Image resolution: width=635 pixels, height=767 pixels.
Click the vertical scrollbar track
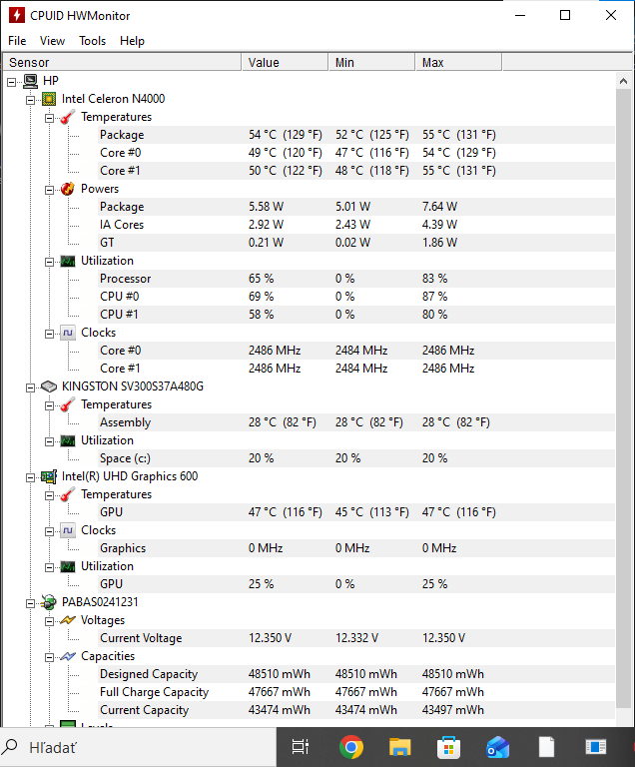[x=625, y=399]
